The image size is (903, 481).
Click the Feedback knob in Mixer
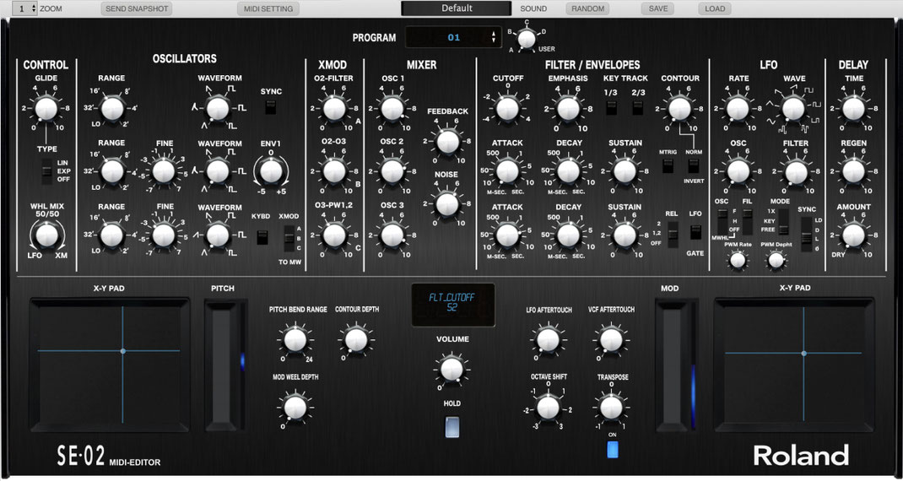(447, 142)
